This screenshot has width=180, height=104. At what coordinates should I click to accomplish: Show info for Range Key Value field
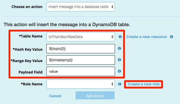(x=119, y=60)
